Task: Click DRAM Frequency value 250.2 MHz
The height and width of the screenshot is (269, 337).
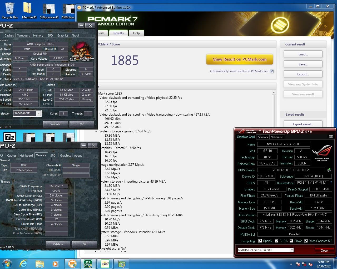Action: [56, 186]
